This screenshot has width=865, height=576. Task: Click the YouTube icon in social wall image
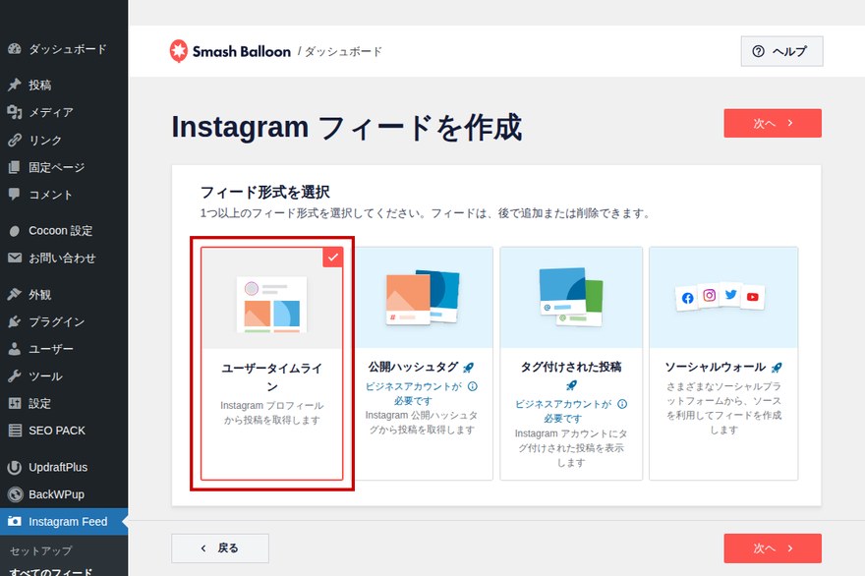[x=753, y=297]
